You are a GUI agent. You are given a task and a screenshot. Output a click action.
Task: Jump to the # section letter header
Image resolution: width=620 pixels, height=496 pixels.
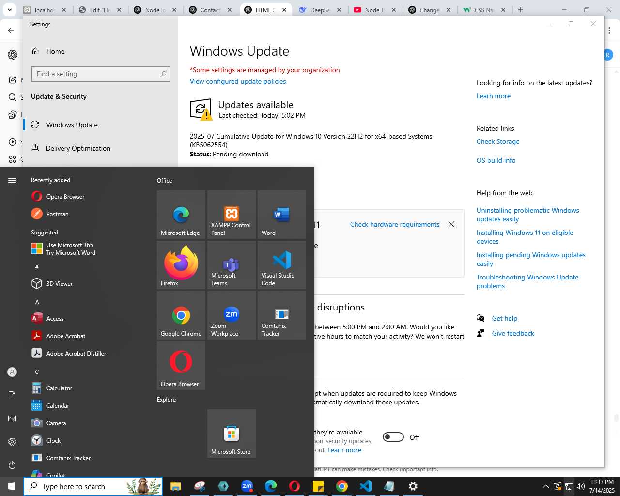[x=37, y=267]
